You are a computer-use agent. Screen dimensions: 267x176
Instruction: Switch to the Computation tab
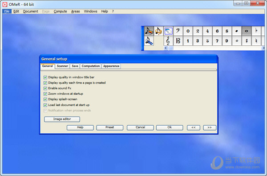pyautogui.click(x=91, y=66)
